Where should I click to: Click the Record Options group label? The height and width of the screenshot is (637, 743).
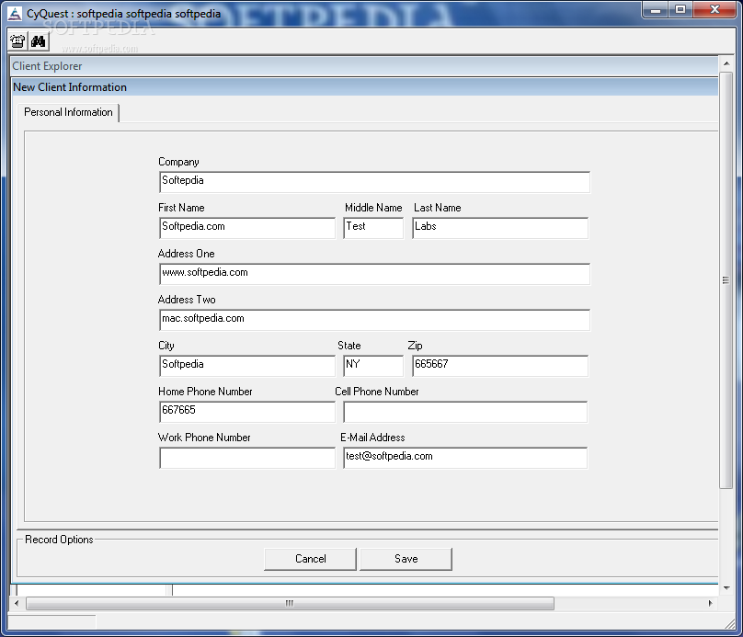pyautogui.click(x=59, y=540)
